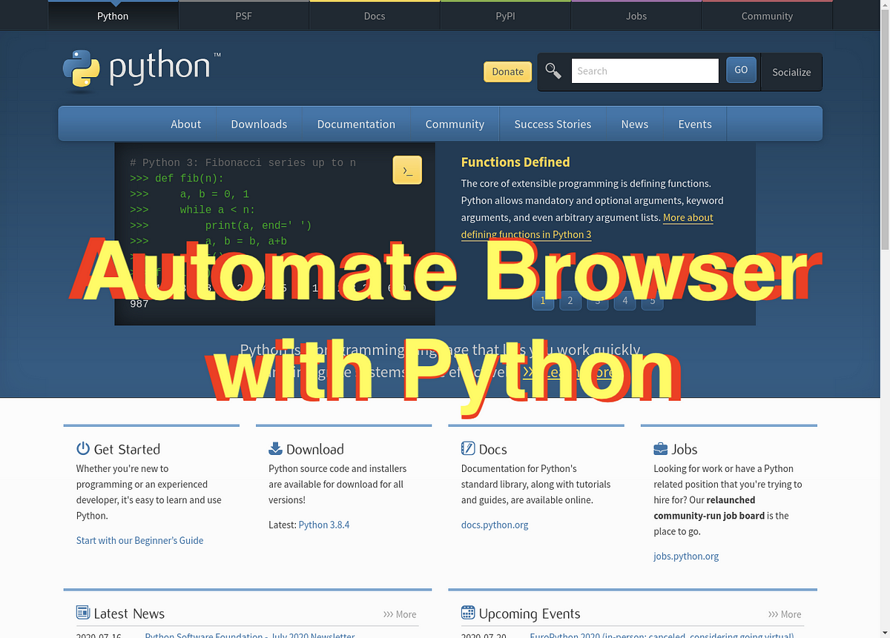Select slide 2 in the carousel
The width and height of the screenshot is (890, 638).
(x=570, y=300)
